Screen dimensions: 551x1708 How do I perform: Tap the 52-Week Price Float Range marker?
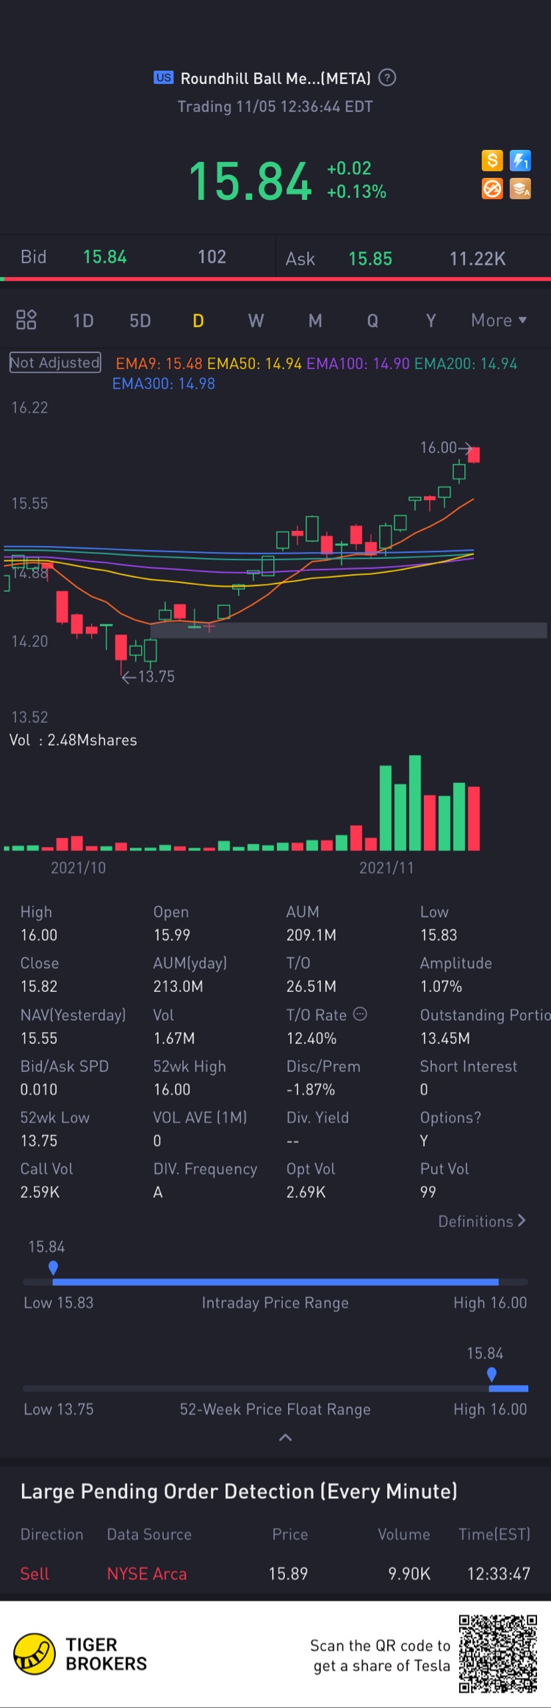point(491,1374)
